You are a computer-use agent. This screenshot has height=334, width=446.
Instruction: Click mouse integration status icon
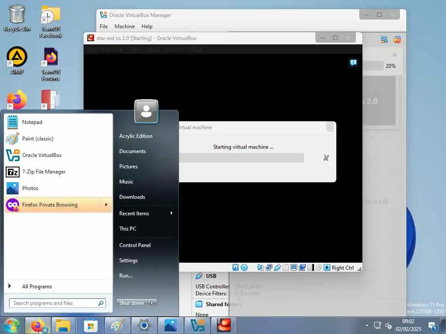pos(318,267)
